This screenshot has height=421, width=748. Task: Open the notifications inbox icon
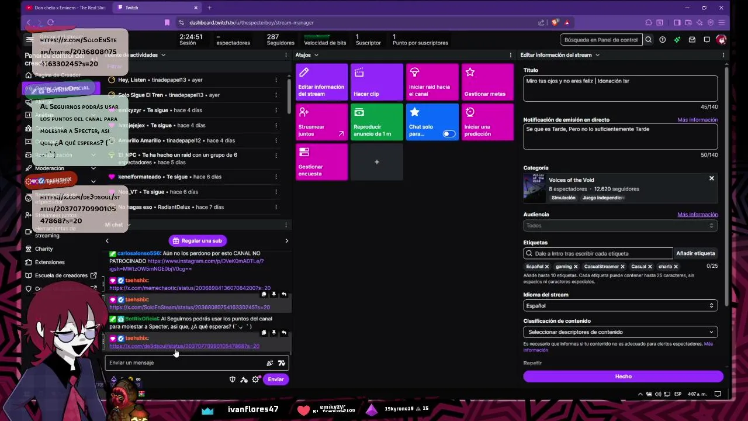(x=692, y=40)
